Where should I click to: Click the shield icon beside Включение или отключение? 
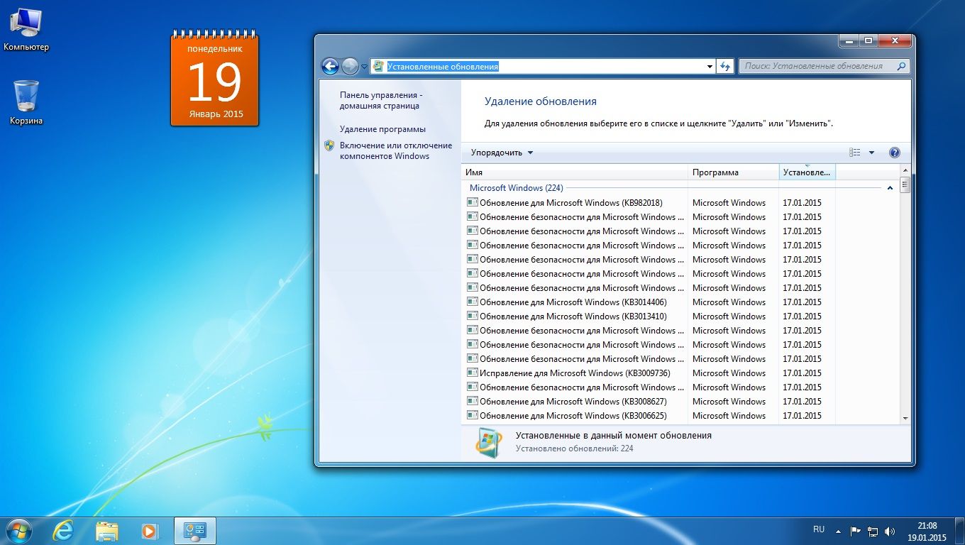click(x=329, y=145)
